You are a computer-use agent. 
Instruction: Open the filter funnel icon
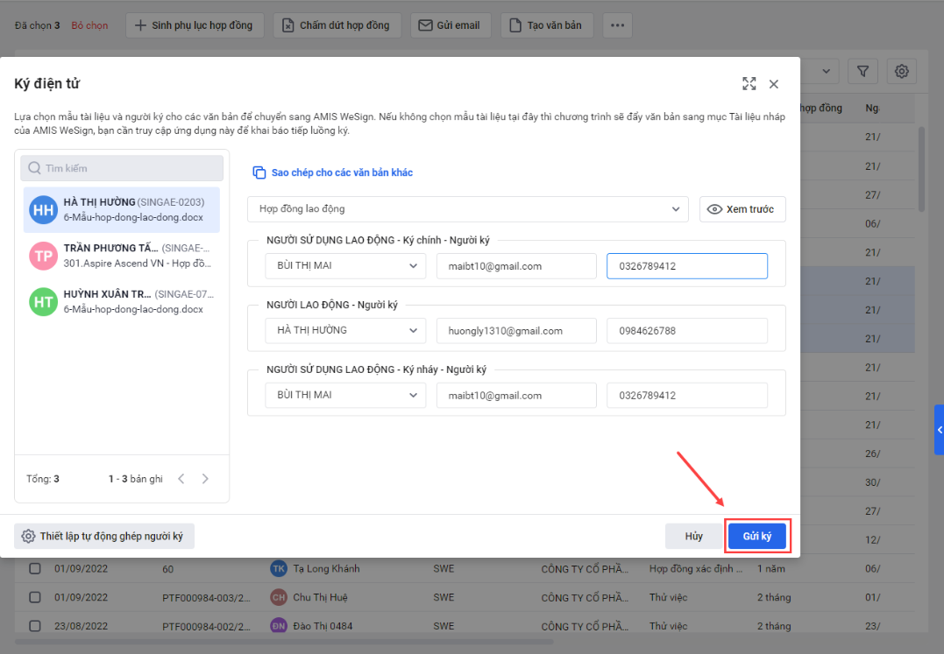pyautogui.click(x=862, y=72)
